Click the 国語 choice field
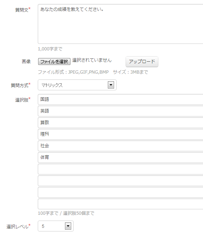This screenshot has width=203, height=234. click(x=121, y=99)
